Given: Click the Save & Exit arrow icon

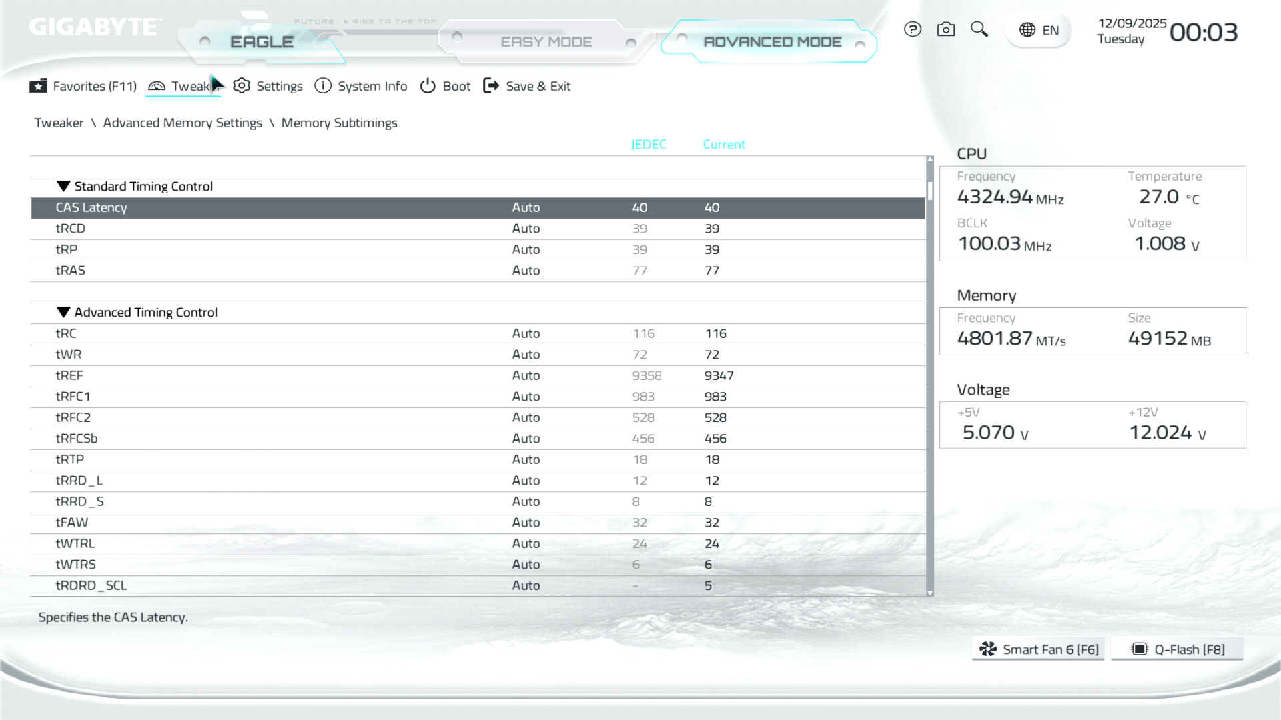Looking at the screenshot, I should [x=491, y=86].
